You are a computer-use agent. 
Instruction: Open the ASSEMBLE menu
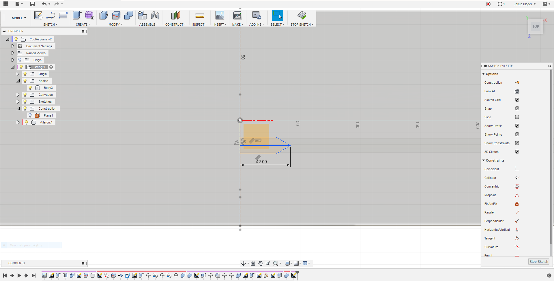pyautogui.click(x=148, y=25)
